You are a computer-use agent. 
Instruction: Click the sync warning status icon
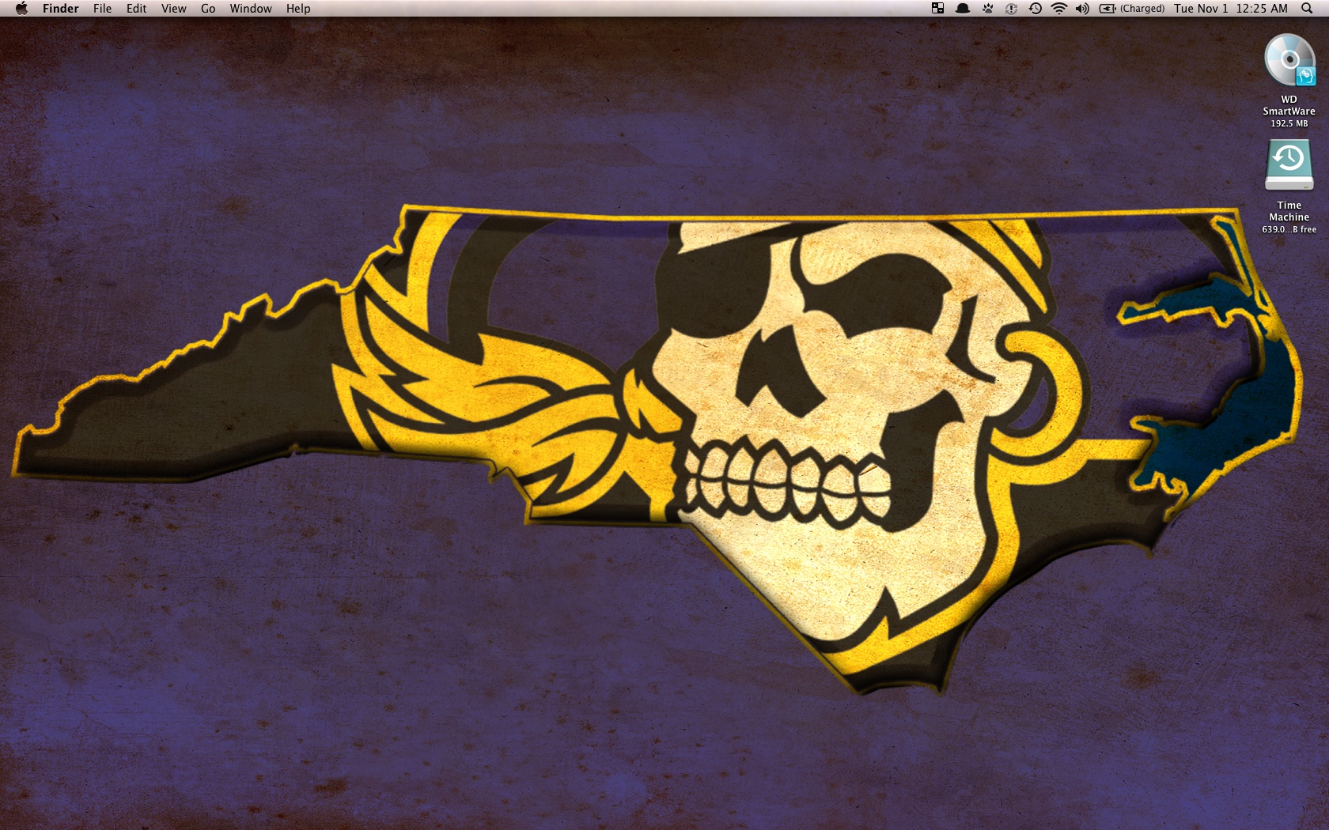[1011, 9]
